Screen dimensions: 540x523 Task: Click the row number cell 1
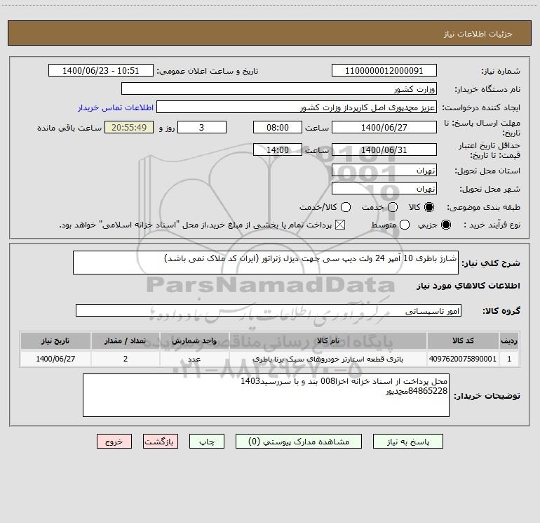click(509, 359)
